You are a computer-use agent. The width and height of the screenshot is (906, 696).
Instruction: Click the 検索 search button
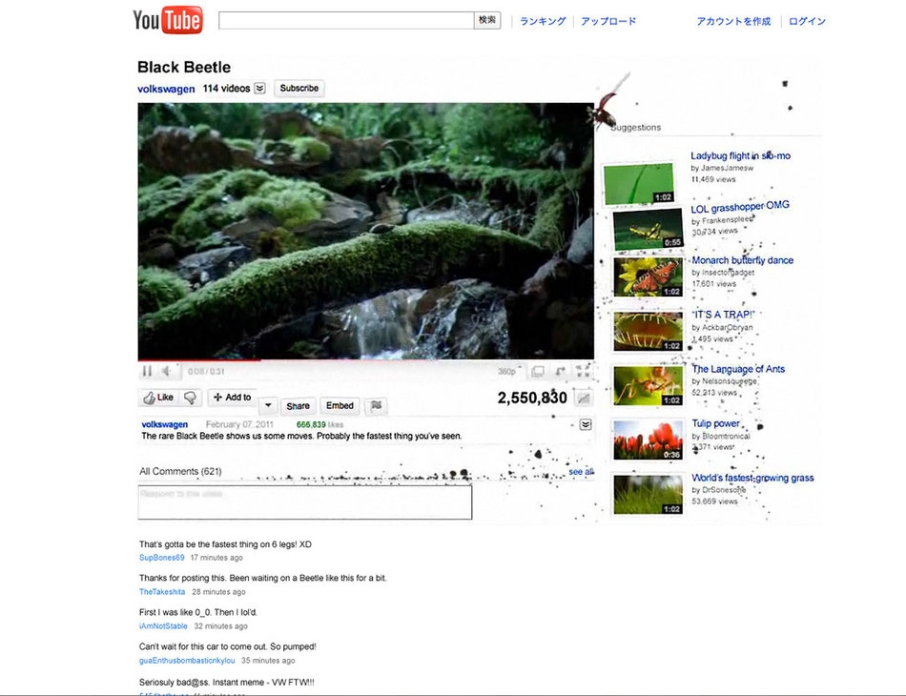tap(487, 20)
